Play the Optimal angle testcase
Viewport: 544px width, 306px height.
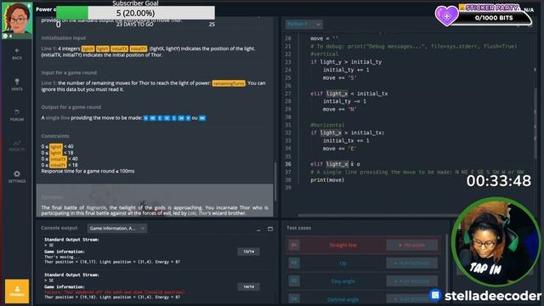(411, 298)
